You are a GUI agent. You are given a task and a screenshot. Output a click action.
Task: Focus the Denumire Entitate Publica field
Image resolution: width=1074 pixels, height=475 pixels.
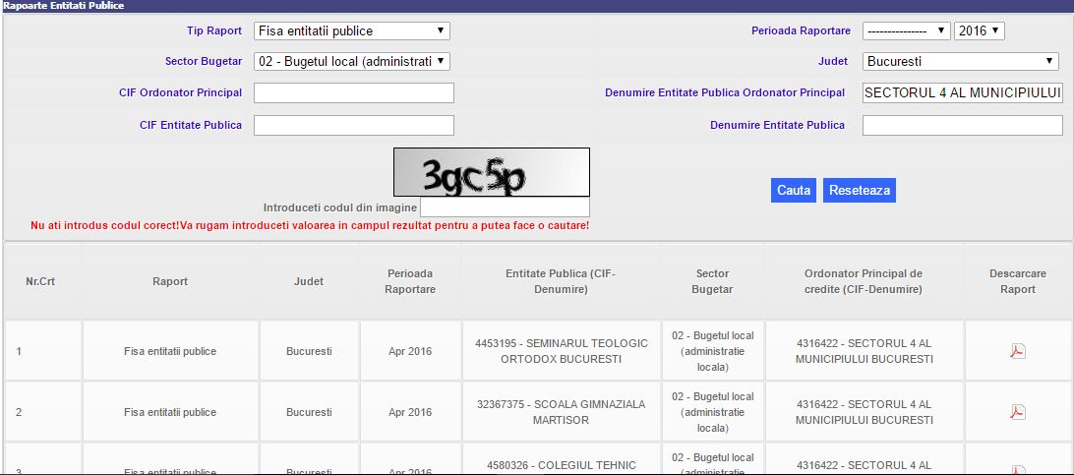(962, 125)
